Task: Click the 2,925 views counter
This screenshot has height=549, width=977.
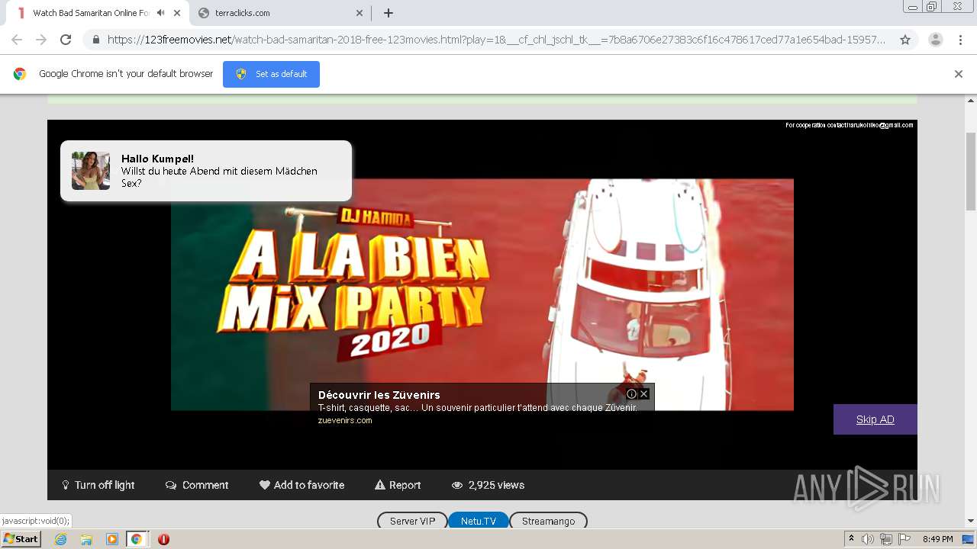Action: click(x=488, y=485)
